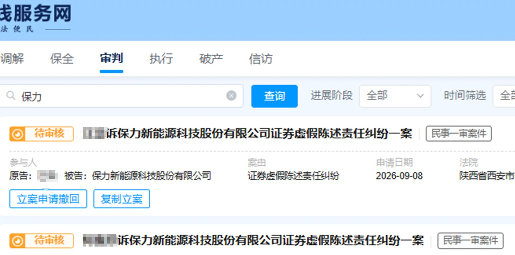515x255 pixels.
Task: Switch to the 调解 tab
Action: coord(12,59)
